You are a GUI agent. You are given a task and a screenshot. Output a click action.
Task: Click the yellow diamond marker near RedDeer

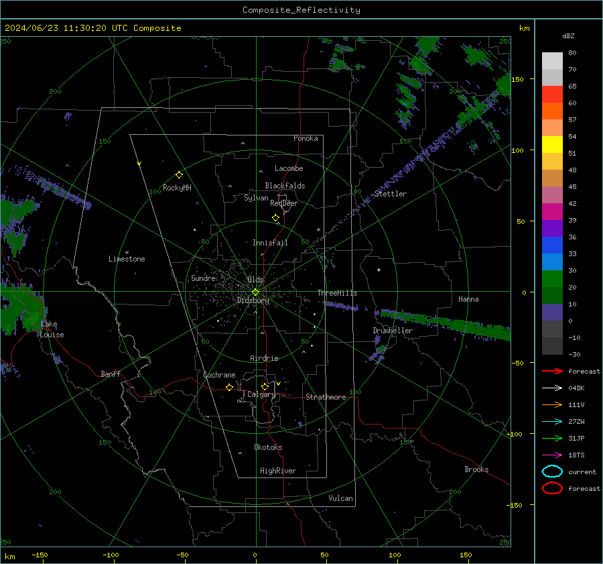point(275,217)
